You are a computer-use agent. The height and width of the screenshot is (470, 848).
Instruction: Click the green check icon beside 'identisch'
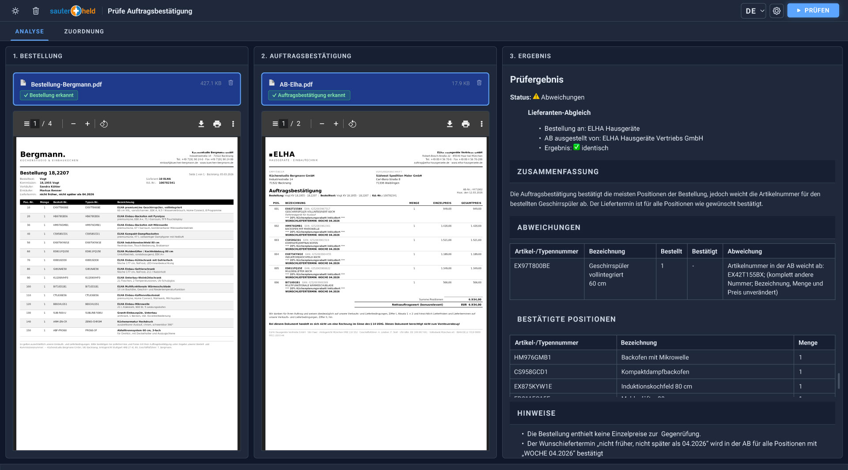[576, 148]
